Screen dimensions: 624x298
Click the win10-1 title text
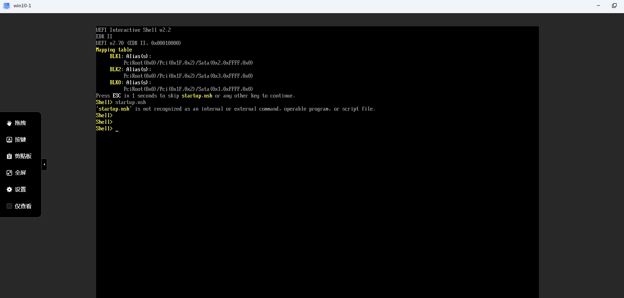(x=22, y=6)
